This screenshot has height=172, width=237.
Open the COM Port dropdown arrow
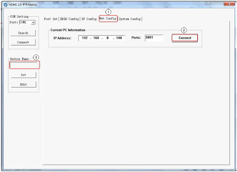(x=33, y=22)
